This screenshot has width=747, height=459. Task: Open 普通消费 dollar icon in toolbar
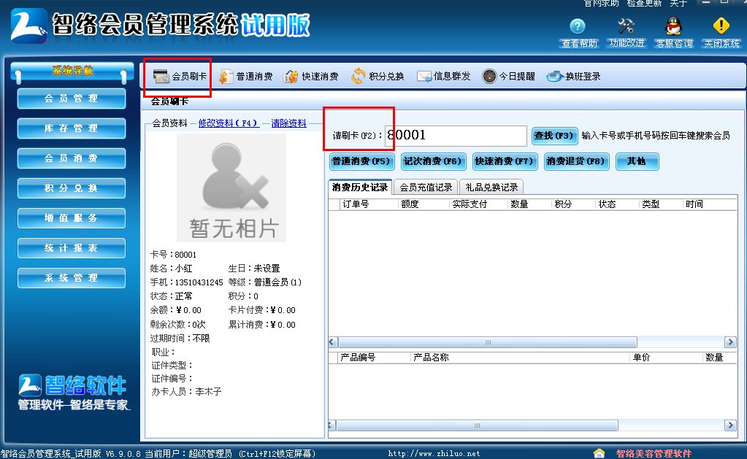226,76
